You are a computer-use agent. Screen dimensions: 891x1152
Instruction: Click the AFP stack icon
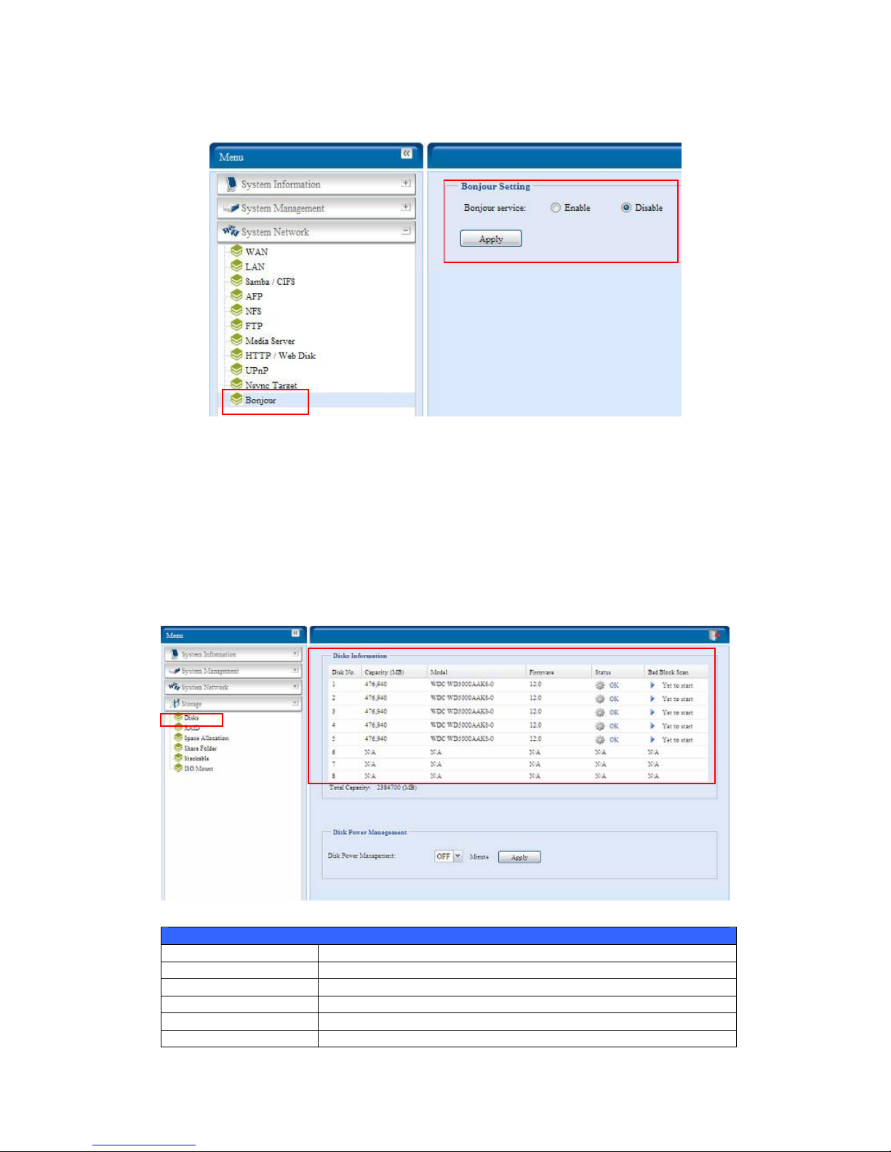point(236,295)
